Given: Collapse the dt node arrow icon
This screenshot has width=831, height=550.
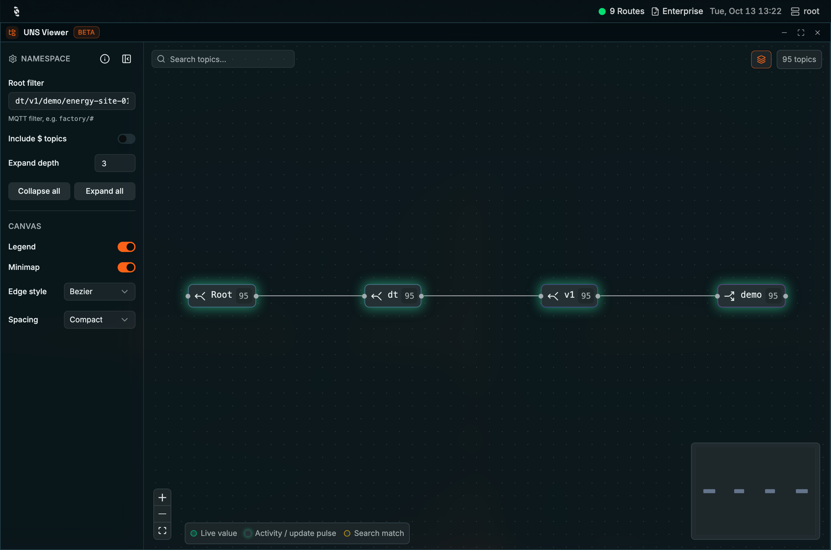Looking at the screenshot, I should coord(377,296).
